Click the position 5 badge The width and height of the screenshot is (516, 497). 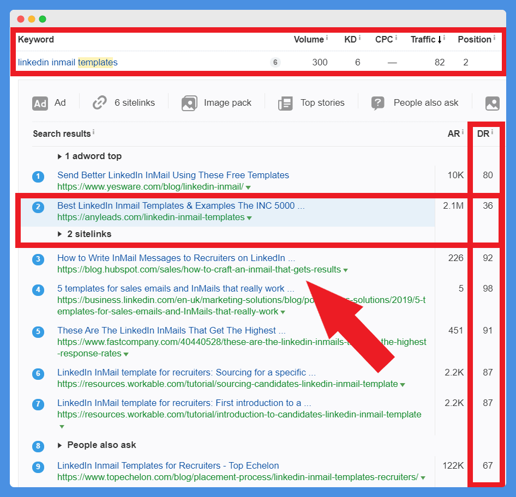click(38, 332)
